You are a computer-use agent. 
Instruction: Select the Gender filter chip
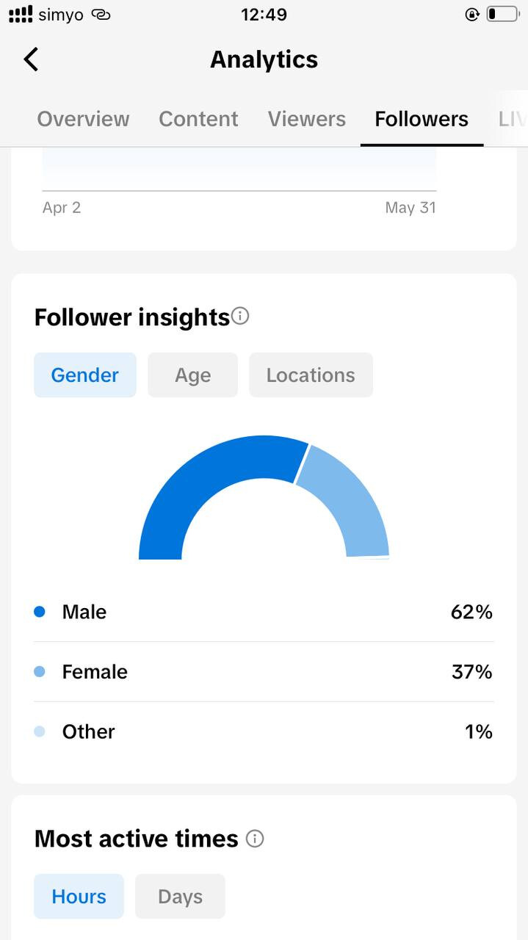[x=85, y=375]
